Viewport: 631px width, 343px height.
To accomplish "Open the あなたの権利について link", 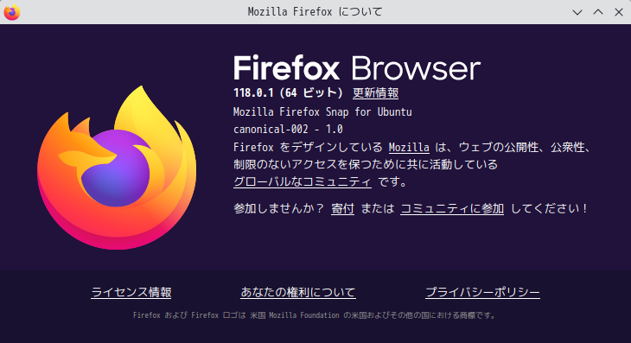I will point(298,292).
